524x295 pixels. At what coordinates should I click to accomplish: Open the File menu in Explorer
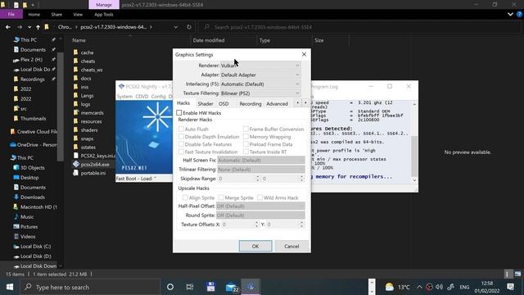click(11, 15)
